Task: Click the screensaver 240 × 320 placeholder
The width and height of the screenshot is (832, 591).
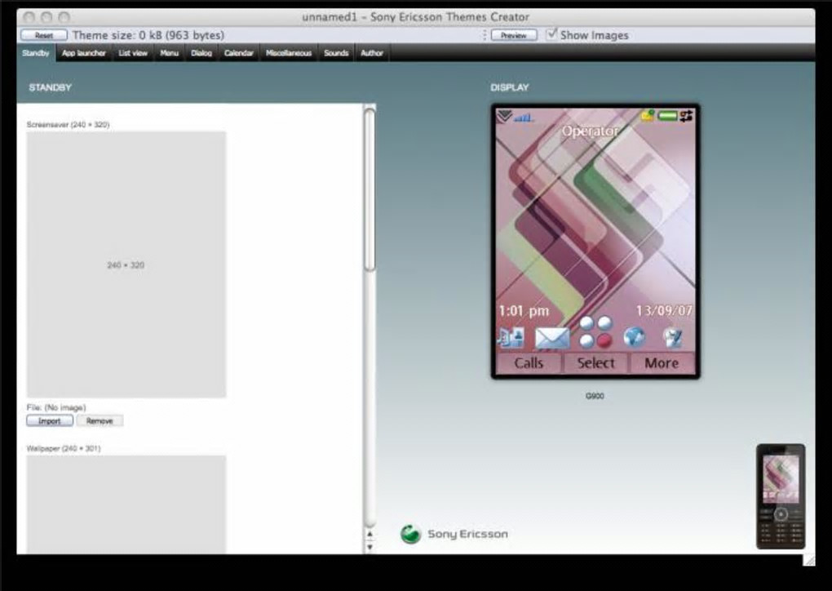Action: click(x=126, y=264)
